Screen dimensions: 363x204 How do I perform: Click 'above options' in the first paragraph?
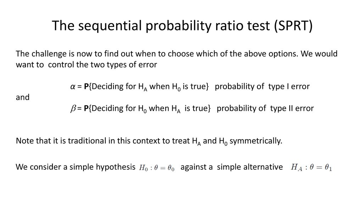[x=270, y=54]
